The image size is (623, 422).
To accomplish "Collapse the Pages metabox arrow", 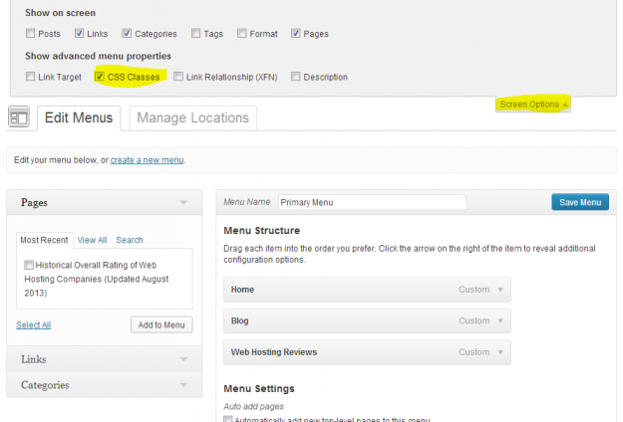I will 183,202.
